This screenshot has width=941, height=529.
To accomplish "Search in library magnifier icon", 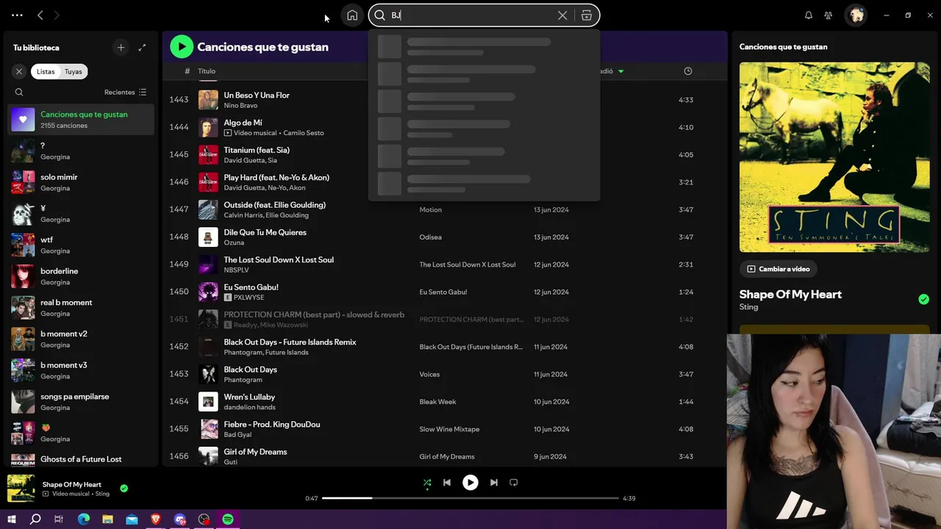I will coord(19,93).
